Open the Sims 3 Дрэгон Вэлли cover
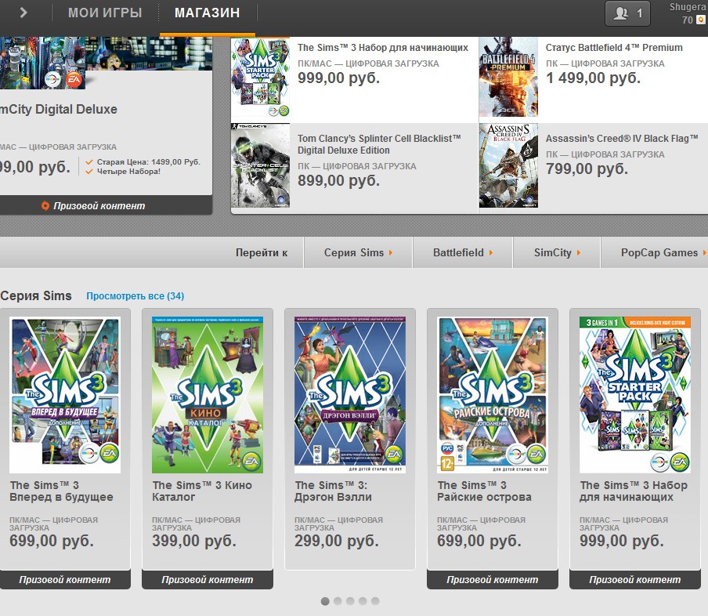 [x=350, y=395]
